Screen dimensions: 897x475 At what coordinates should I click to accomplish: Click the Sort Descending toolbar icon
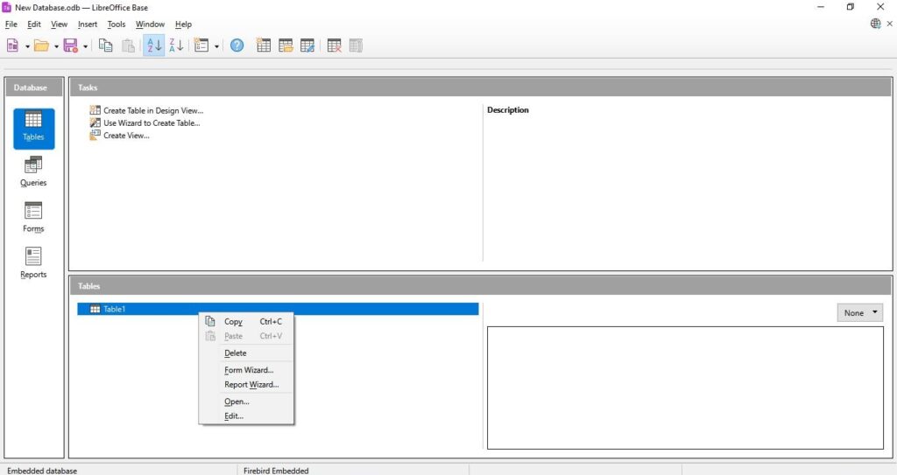point(176,45)
